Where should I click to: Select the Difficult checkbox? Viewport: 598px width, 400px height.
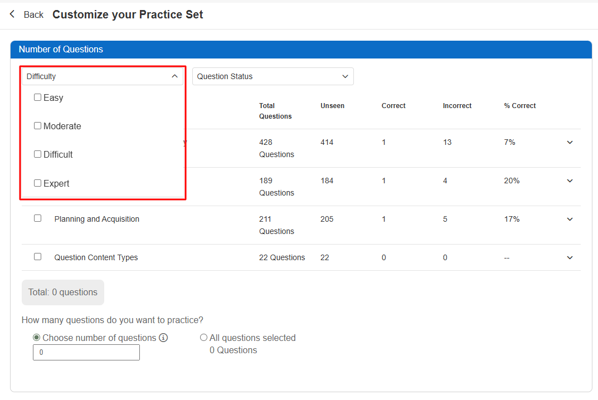tap(38, 154)
